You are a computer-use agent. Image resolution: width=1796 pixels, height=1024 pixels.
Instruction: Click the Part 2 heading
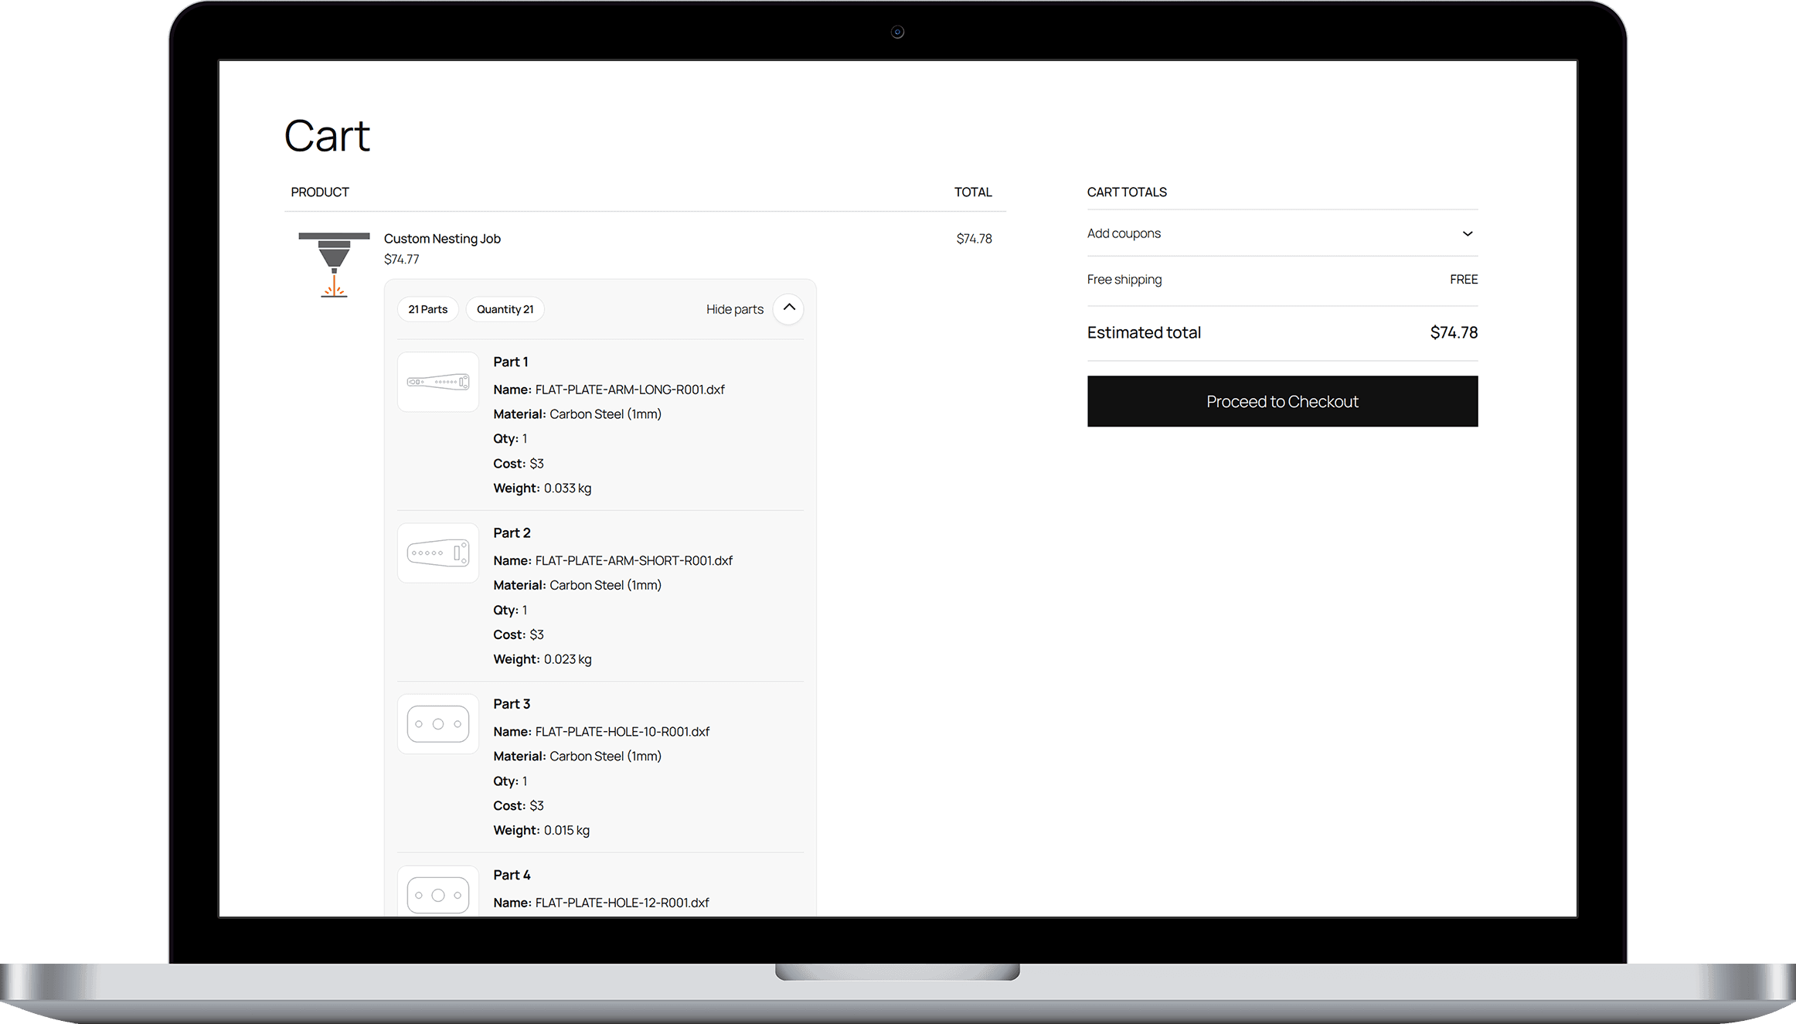pos(512,532)
